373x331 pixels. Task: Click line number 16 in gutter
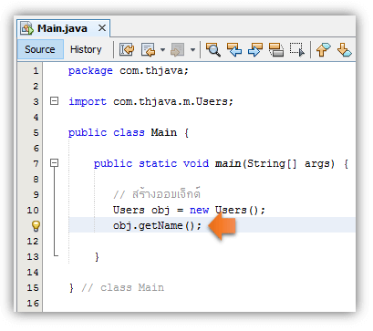[33, 304]
